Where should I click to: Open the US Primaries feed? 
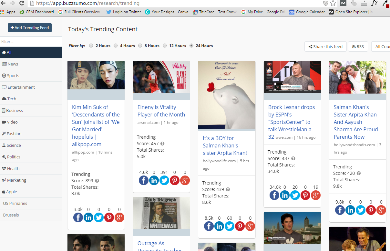coord(31,203)
